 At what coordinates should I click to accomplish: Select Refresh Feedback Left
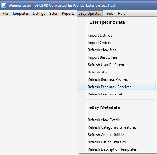(x=117, y=94)
